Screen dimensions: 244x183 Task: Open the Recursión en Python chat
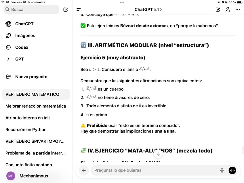[26, 129]
